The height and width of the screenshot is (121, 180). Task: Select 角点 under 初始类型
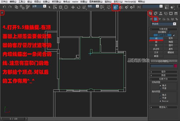[160, 85]
